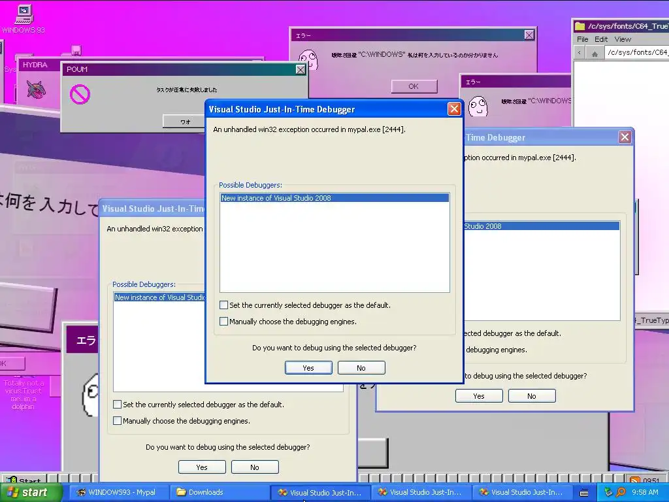Click No in the right-hand debugger dialog
669x502 pixels.
[x=532, y=395]
